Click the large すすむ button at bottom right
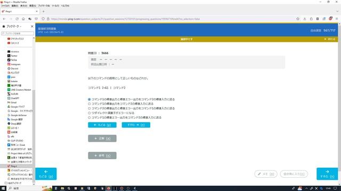341x191 pixels. pos(327,173)
